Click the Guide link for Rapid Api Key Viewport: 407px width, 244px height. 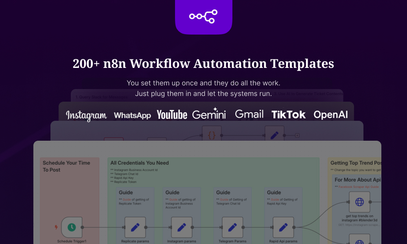point(276,199)
